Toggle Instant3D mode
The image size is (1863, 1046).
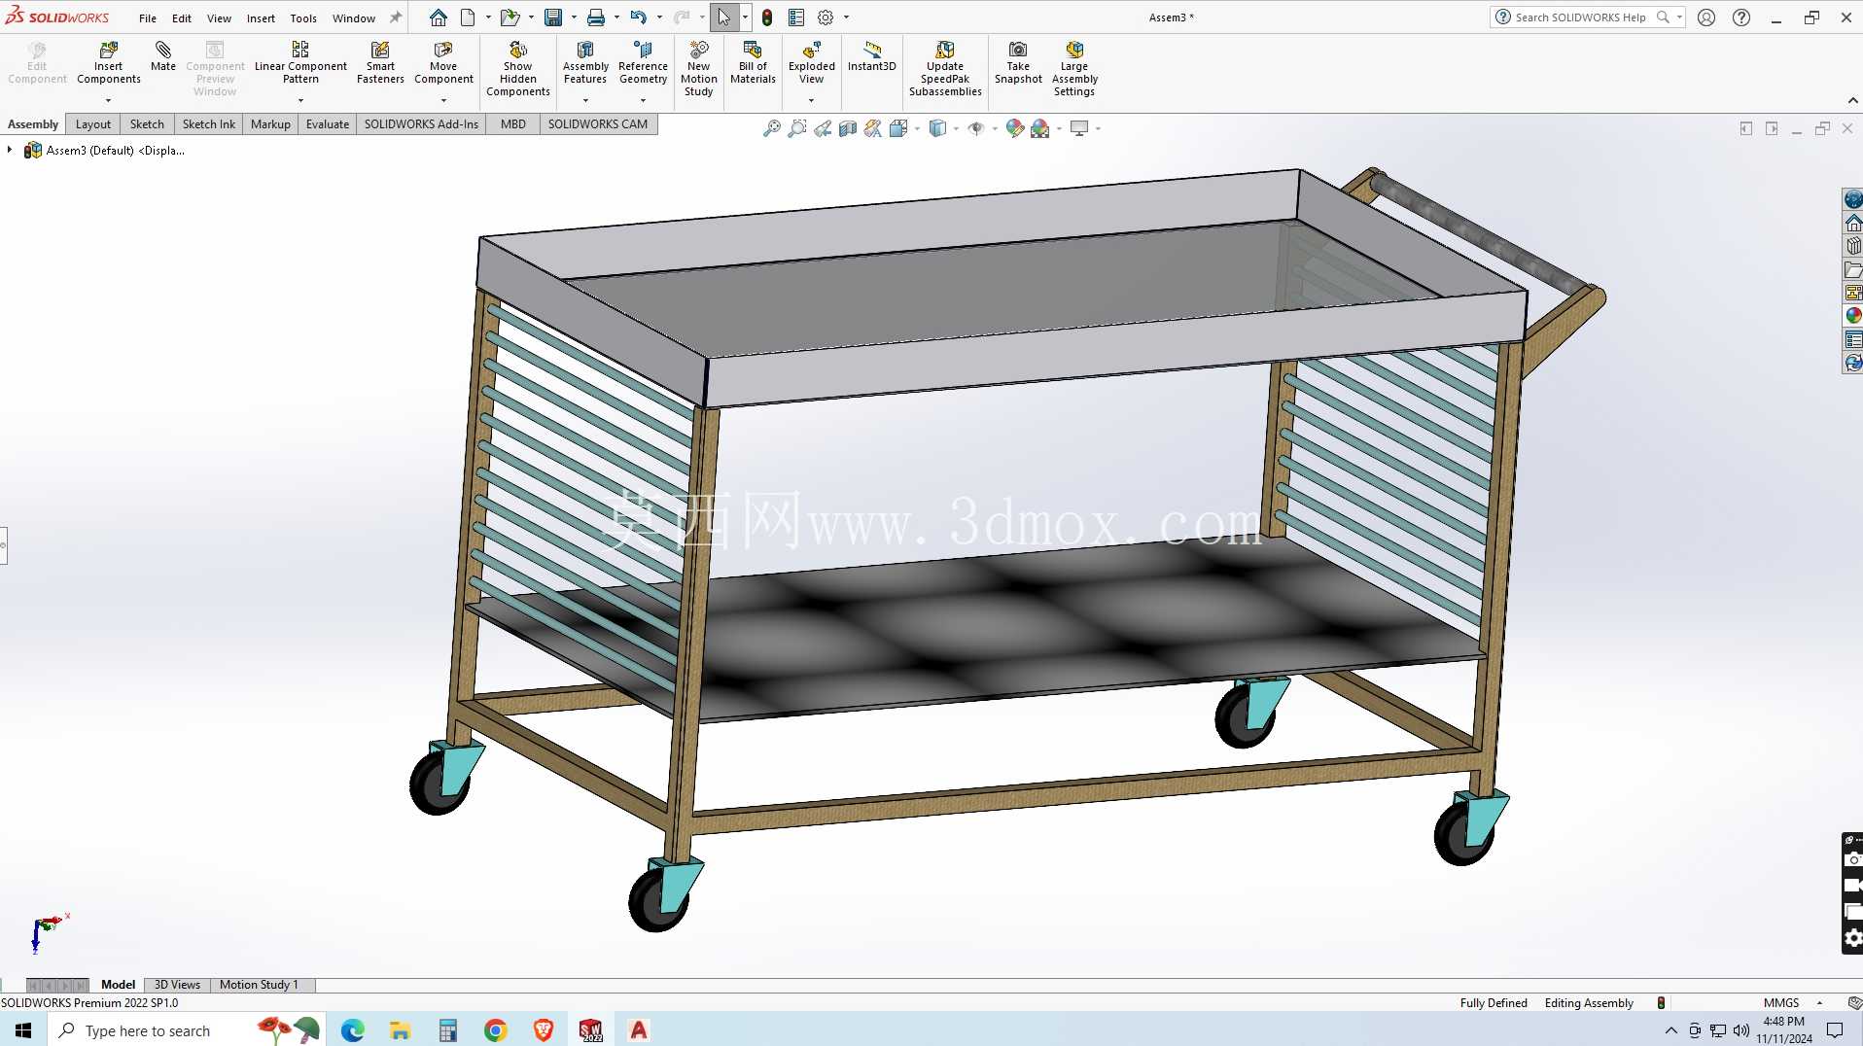coord(871,56)
